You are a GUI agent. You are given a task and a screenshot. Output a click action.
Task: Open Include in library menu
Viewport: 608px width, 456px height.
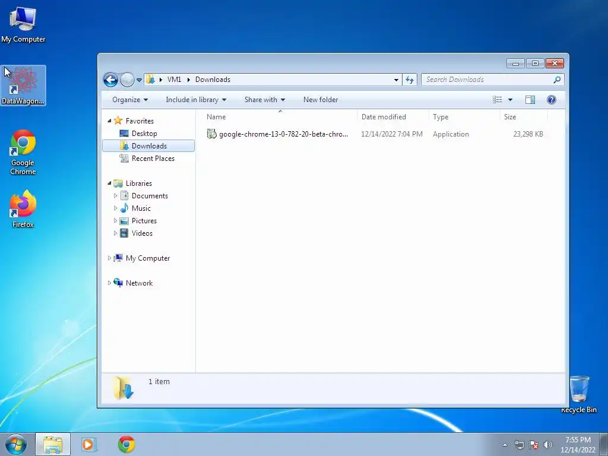(196, 100)
